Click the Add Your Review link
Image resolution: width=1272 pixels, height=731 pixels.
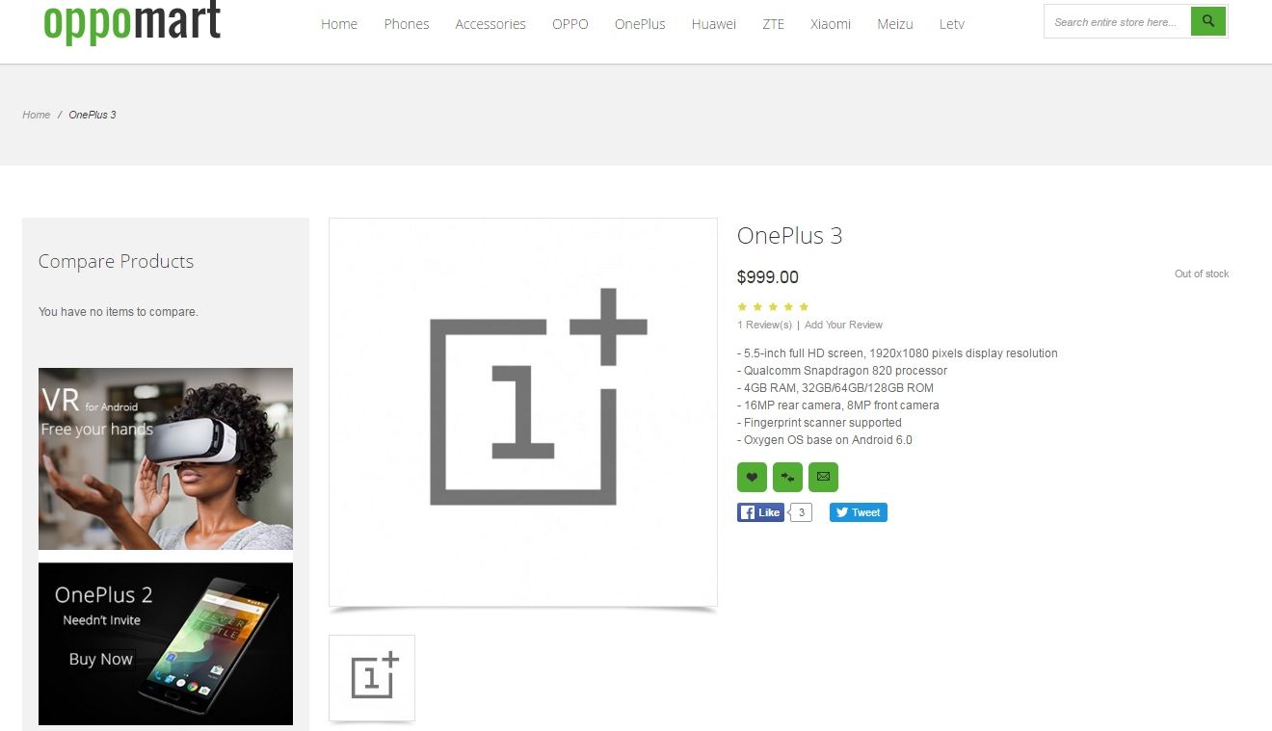point(843,325)
